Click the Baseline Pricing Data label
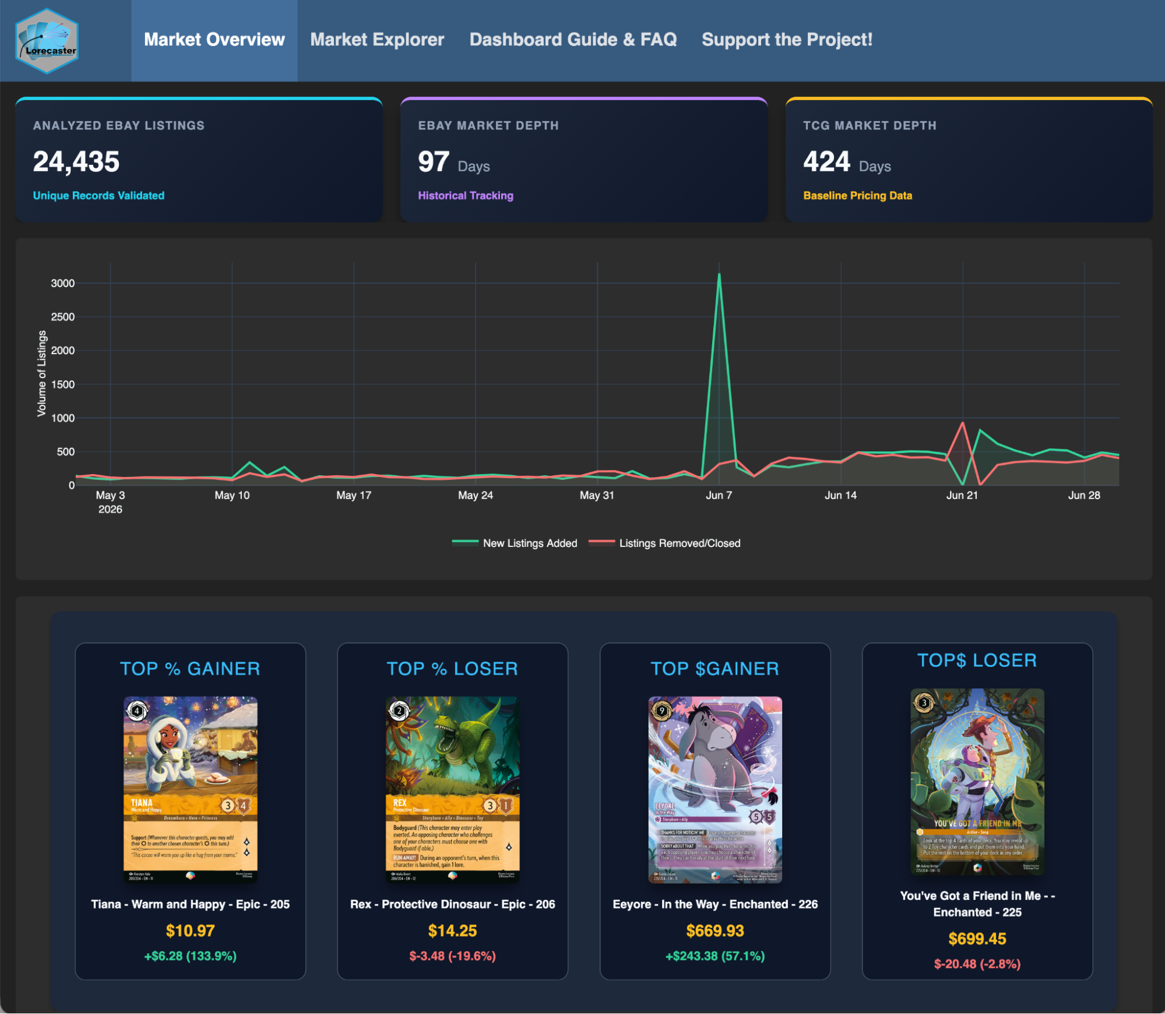1165x1014 pixels. coord(857,196)
